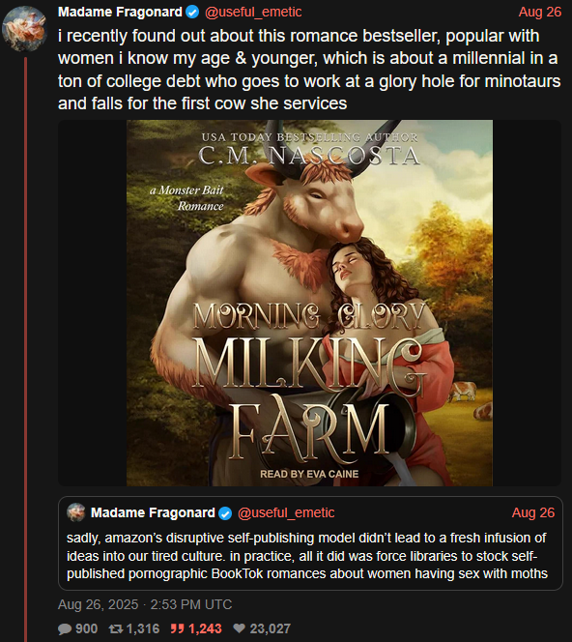572x642 pixels.
Task: Click the retweet arrows icon
Action: coord(116,628)
